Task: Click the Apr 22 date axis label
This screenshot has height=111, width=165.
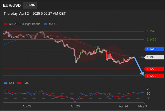Action: pyautogui.click(x=27, y=106)
